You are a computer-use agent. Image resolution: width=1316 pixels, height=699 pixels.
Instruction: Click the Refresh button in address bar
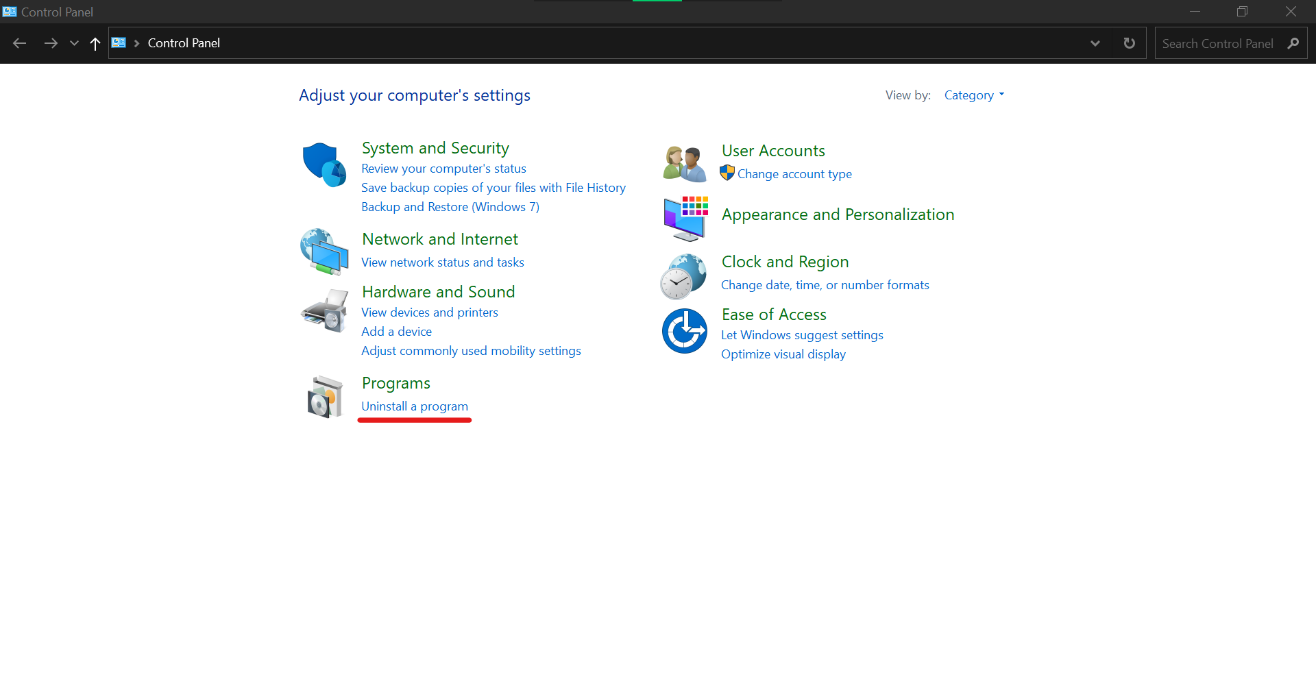(x=1129, y=43)
